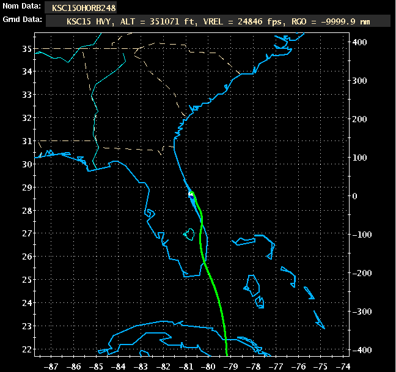Click latitude label 28 on the left axis

[x=27, y=211]
